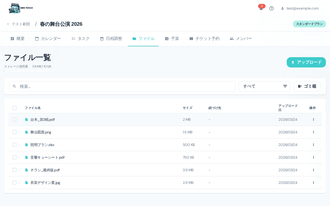Toggle the select-all files checkbox
The width and height of the screenshot is (330, 206).
coord(14,108)
